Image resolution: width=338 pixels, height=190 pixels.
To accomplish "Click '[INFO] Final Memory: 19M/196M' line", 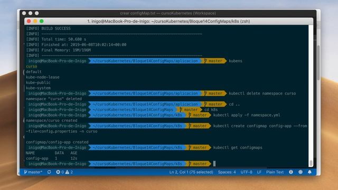I will click(x=58, y=50).
